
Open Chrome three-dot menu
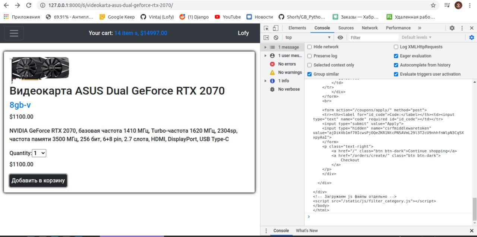470,5
